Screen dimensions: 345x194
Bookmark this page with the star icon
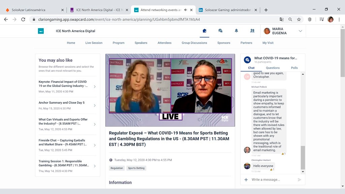point(299,19)
